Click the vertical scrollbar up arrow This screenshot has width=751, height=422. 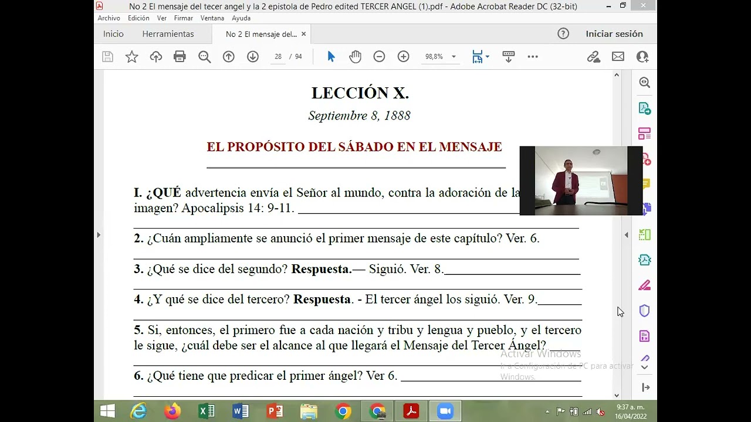pyautogui.click(x=617, y=75)
